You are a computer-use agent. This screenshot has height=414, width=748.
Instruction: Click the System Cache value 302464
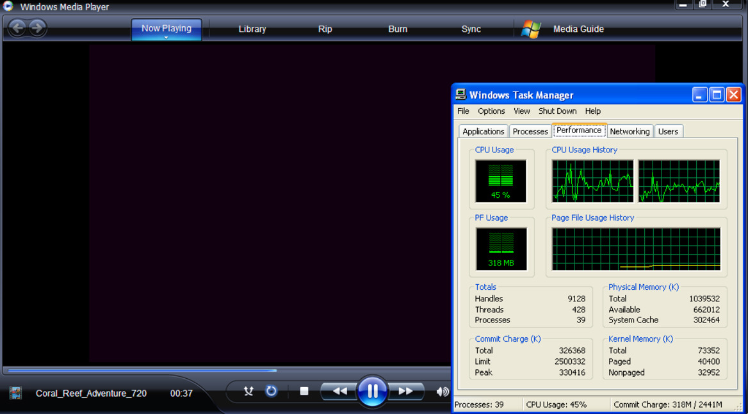tap(706, 320)
